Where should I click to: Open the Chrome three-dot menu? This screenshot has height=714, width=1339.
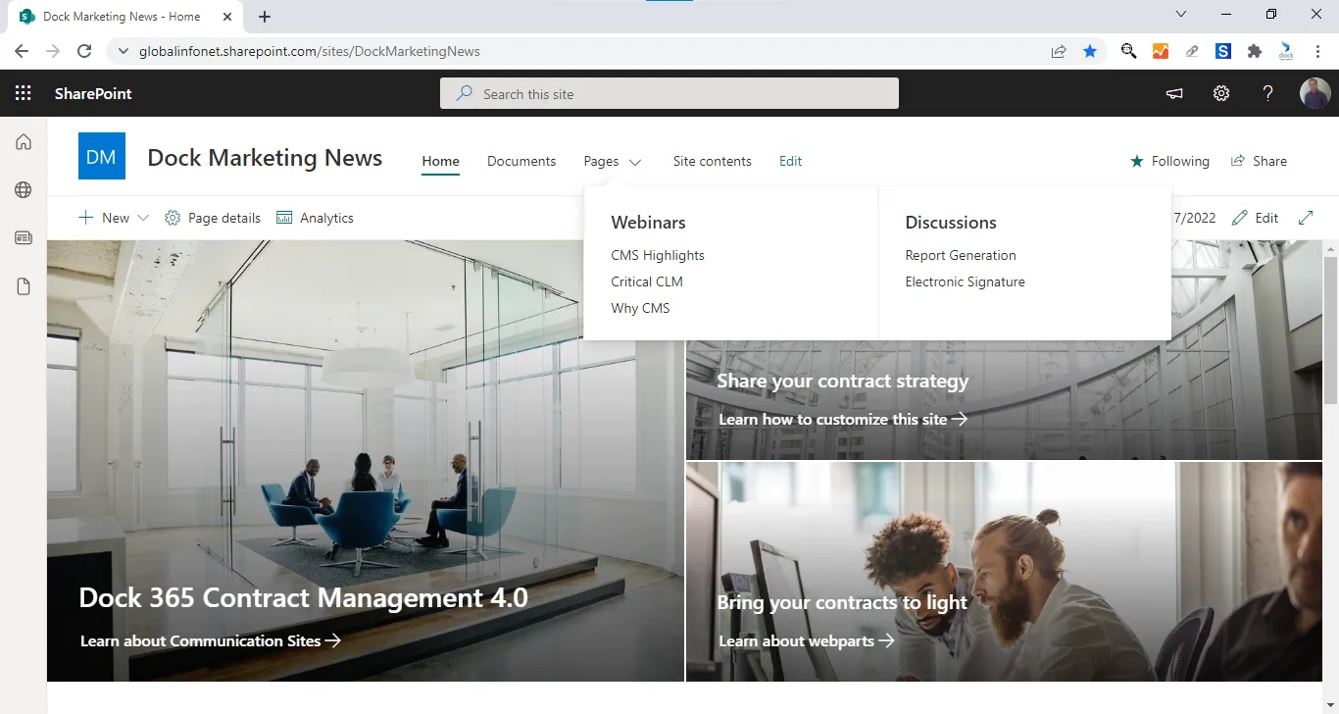1317,51
